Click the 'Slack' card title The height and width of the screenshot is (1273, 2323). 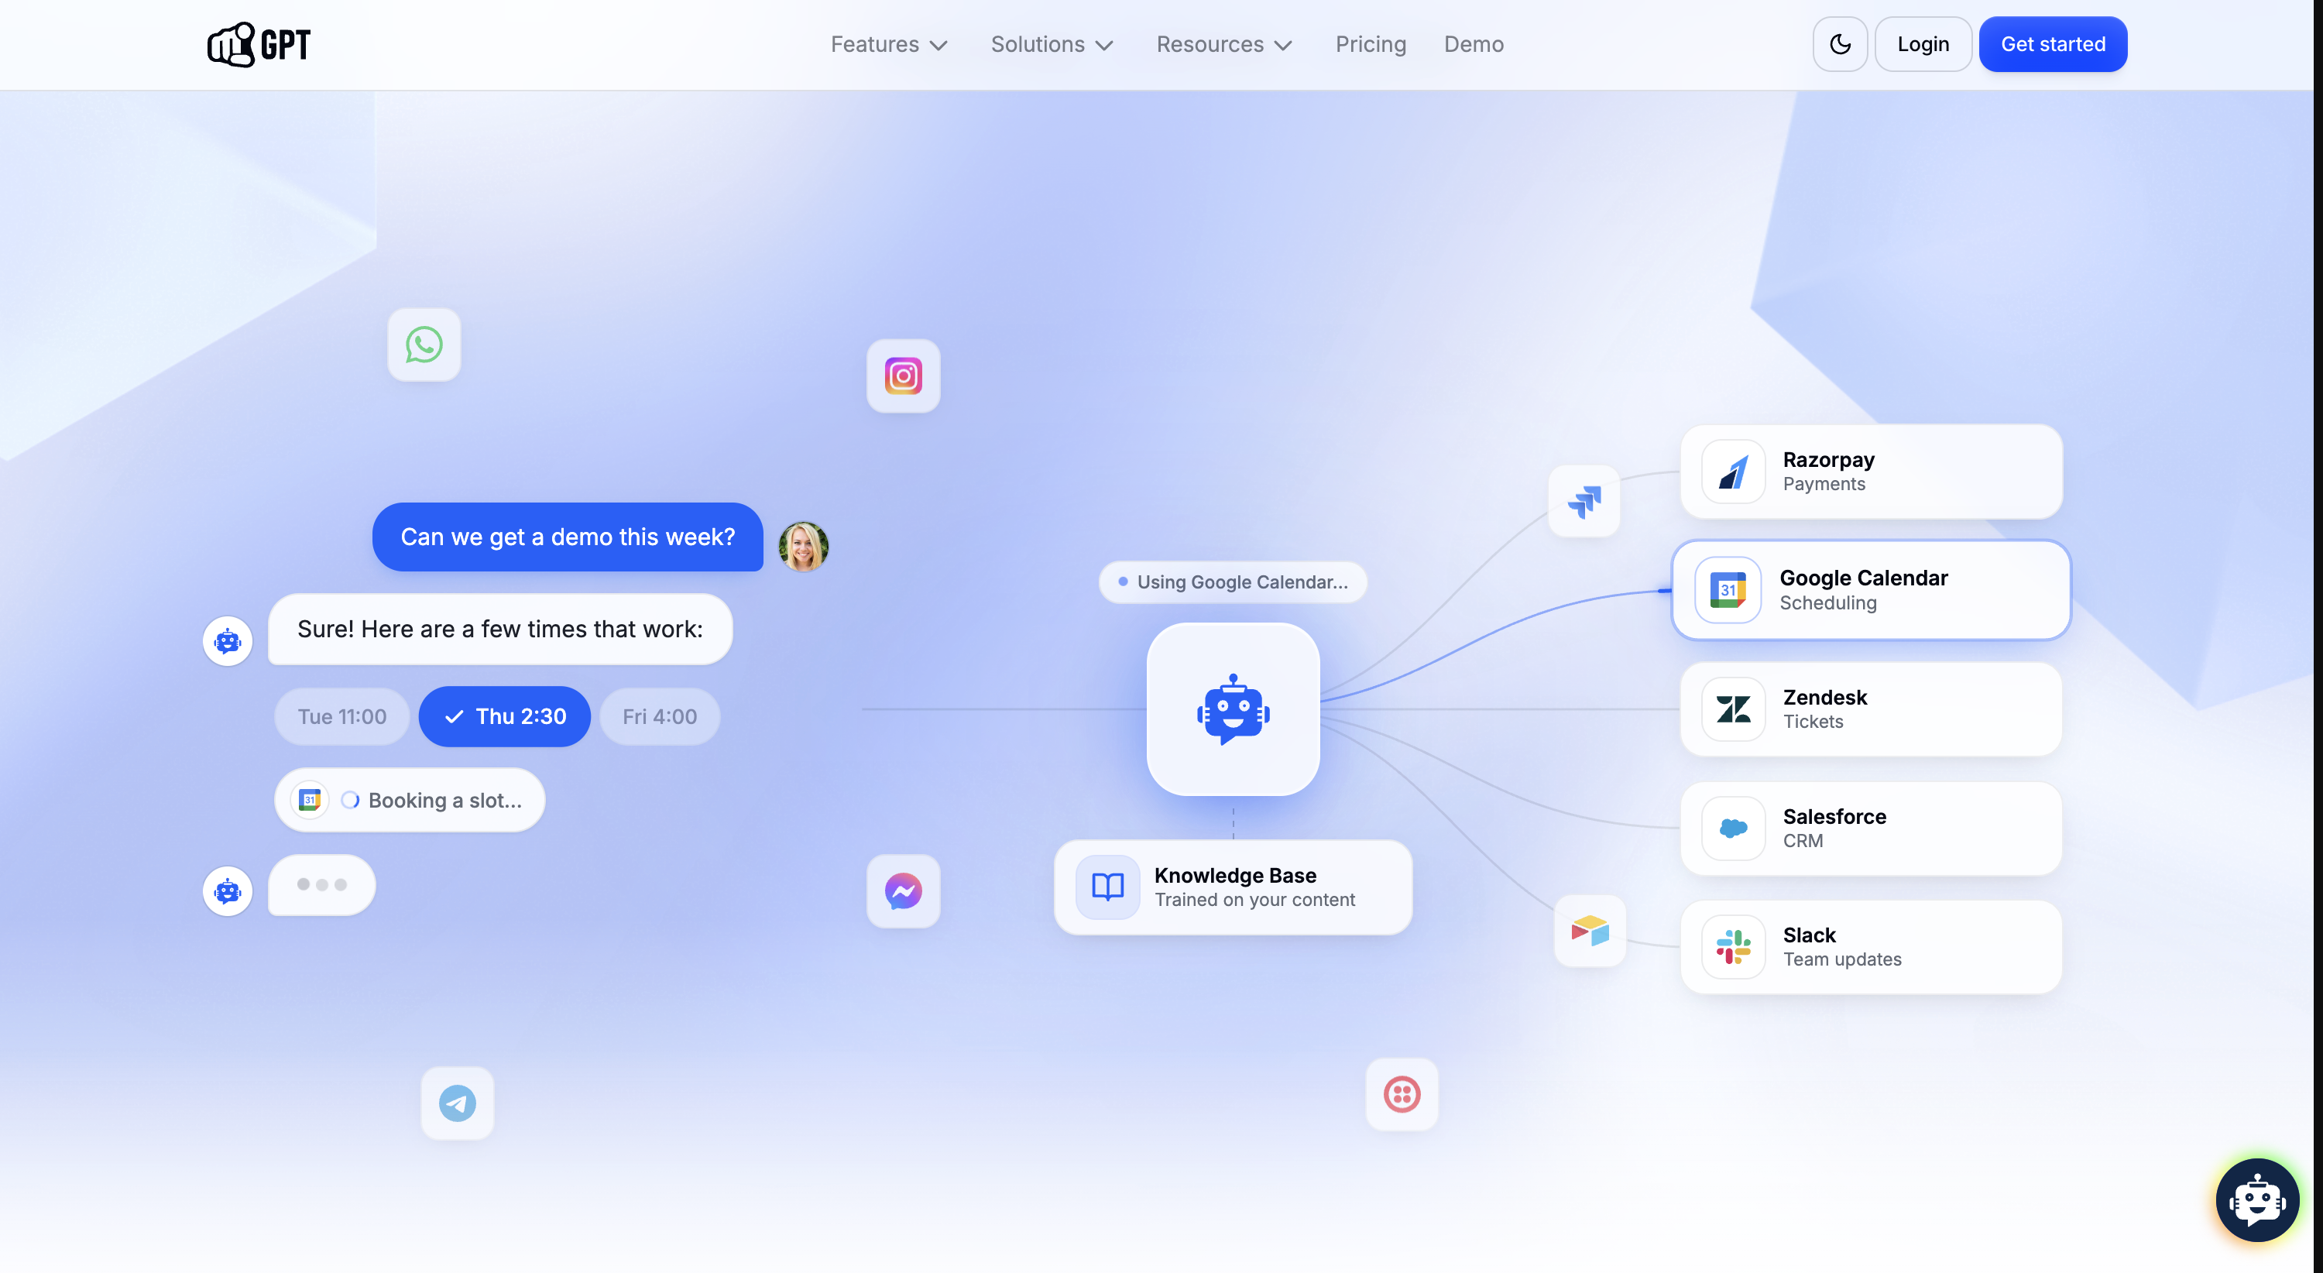click(x=1809, y=936)
